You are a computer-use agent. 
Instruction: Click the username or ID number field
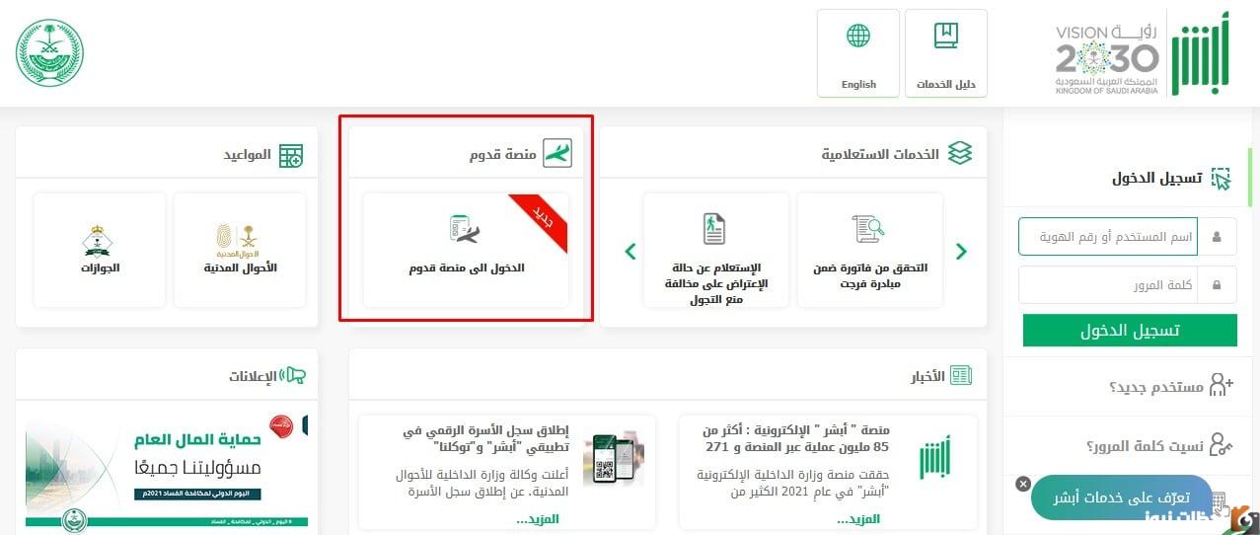1108,237
